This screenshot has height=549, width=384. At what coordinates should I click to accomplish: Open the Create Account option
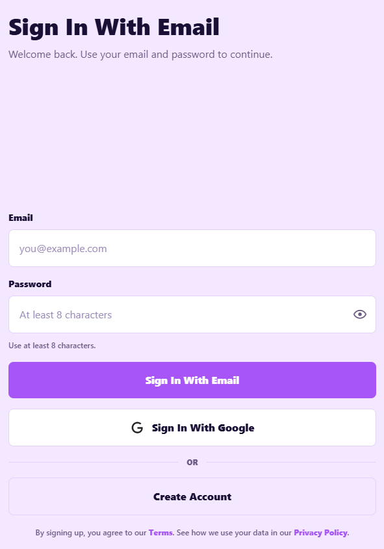pos(192,496)
